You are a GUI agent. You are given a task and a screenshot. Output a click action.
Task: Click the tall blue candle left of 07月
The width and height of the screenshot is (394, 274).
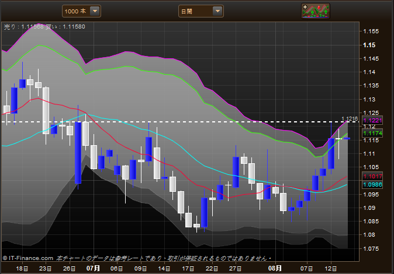tap(78, 152)
